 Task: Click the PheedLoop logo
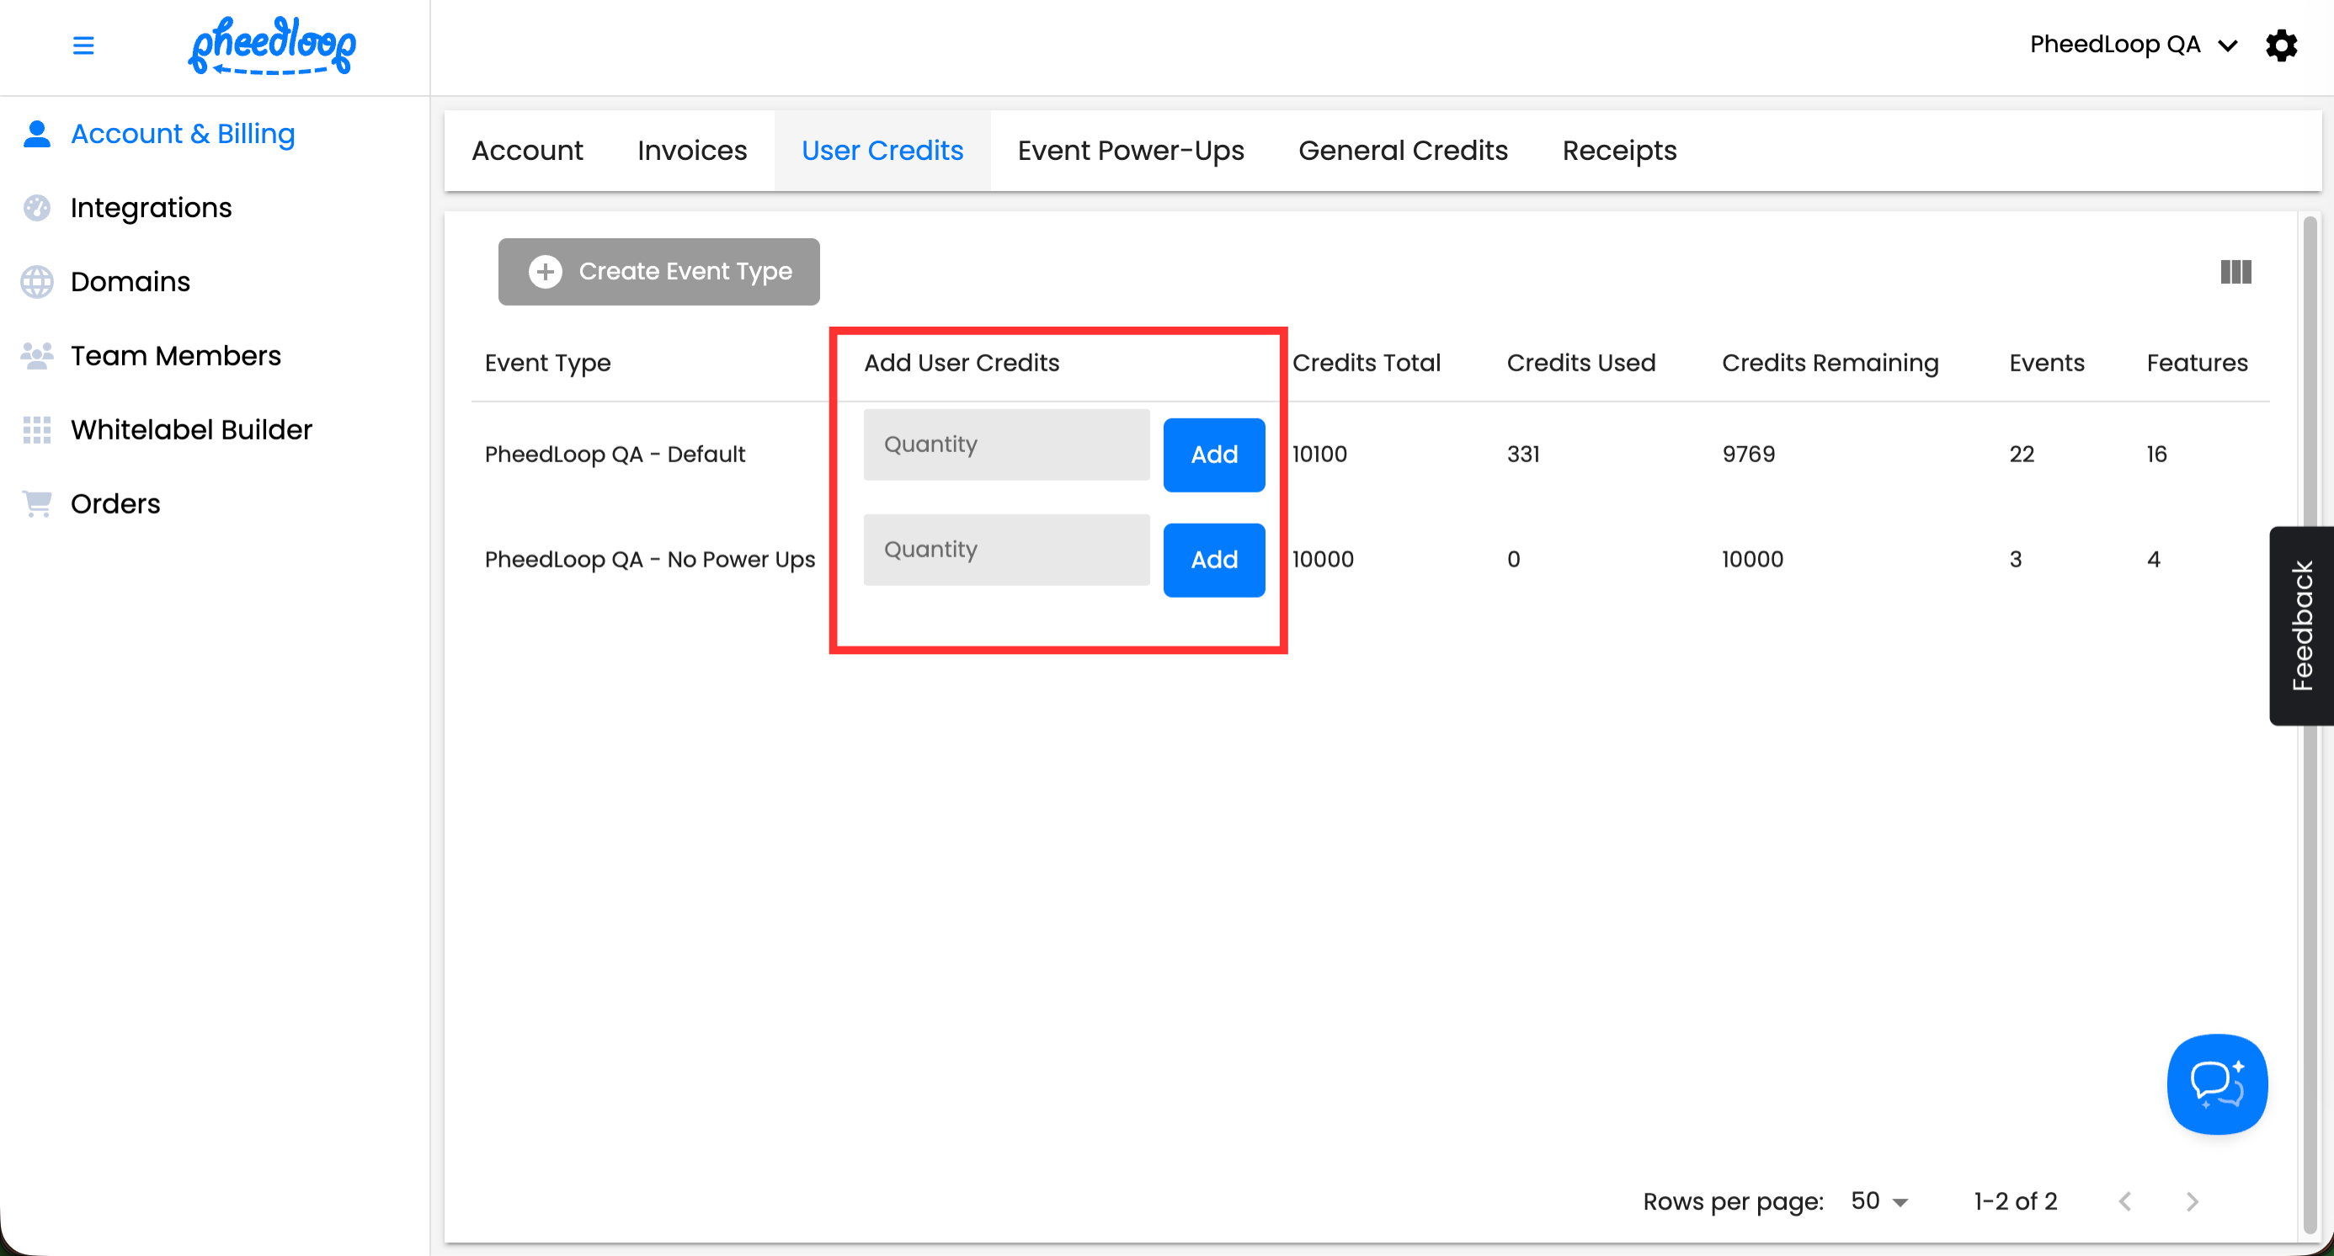coord(272,45)
